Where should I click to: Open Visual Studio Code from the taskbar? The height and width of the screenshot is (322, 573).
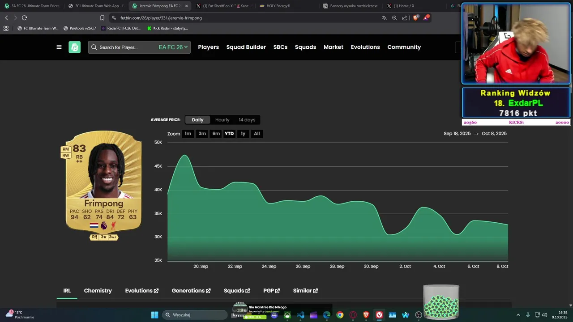pos(300,315)
